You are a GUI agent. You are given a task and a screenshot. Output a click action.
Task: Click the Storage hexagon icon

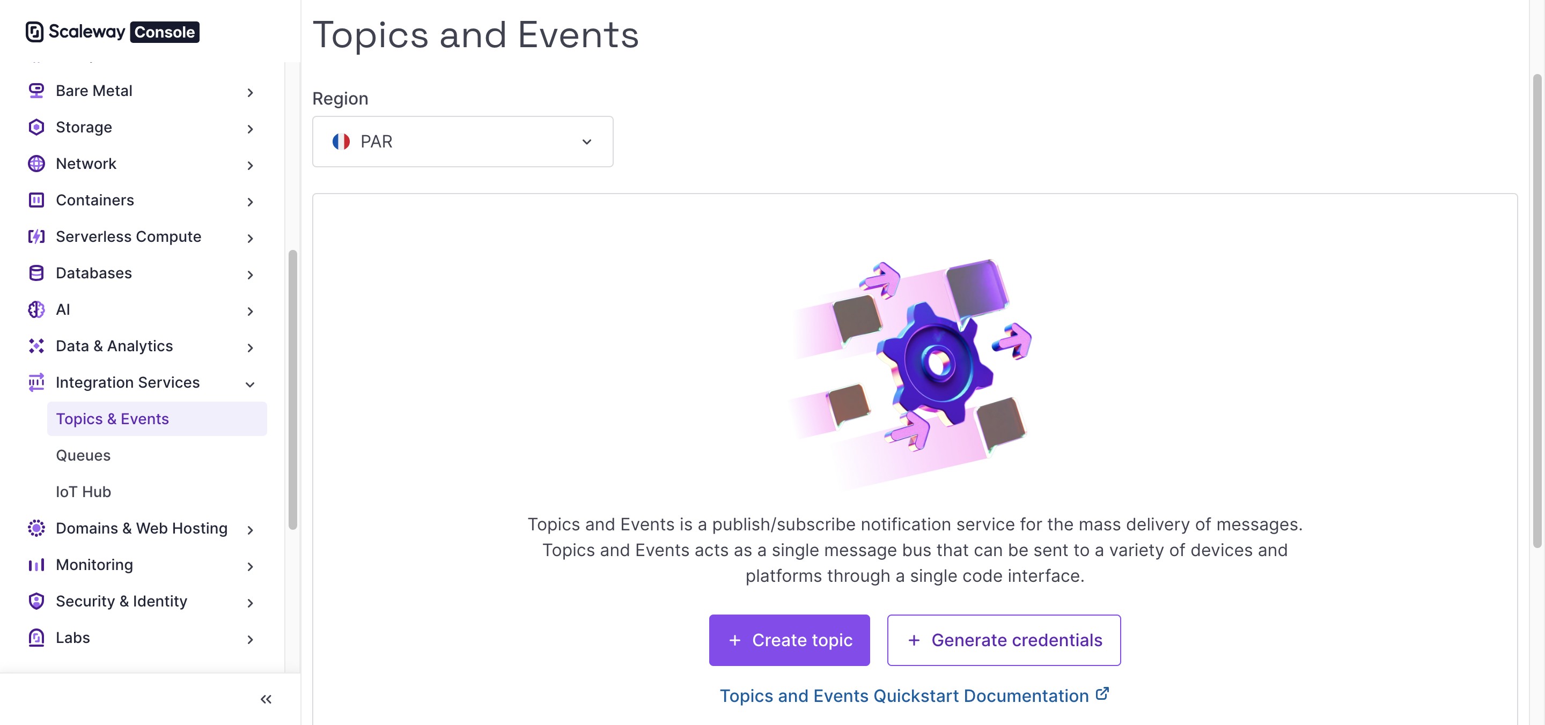tap(36, 127)
